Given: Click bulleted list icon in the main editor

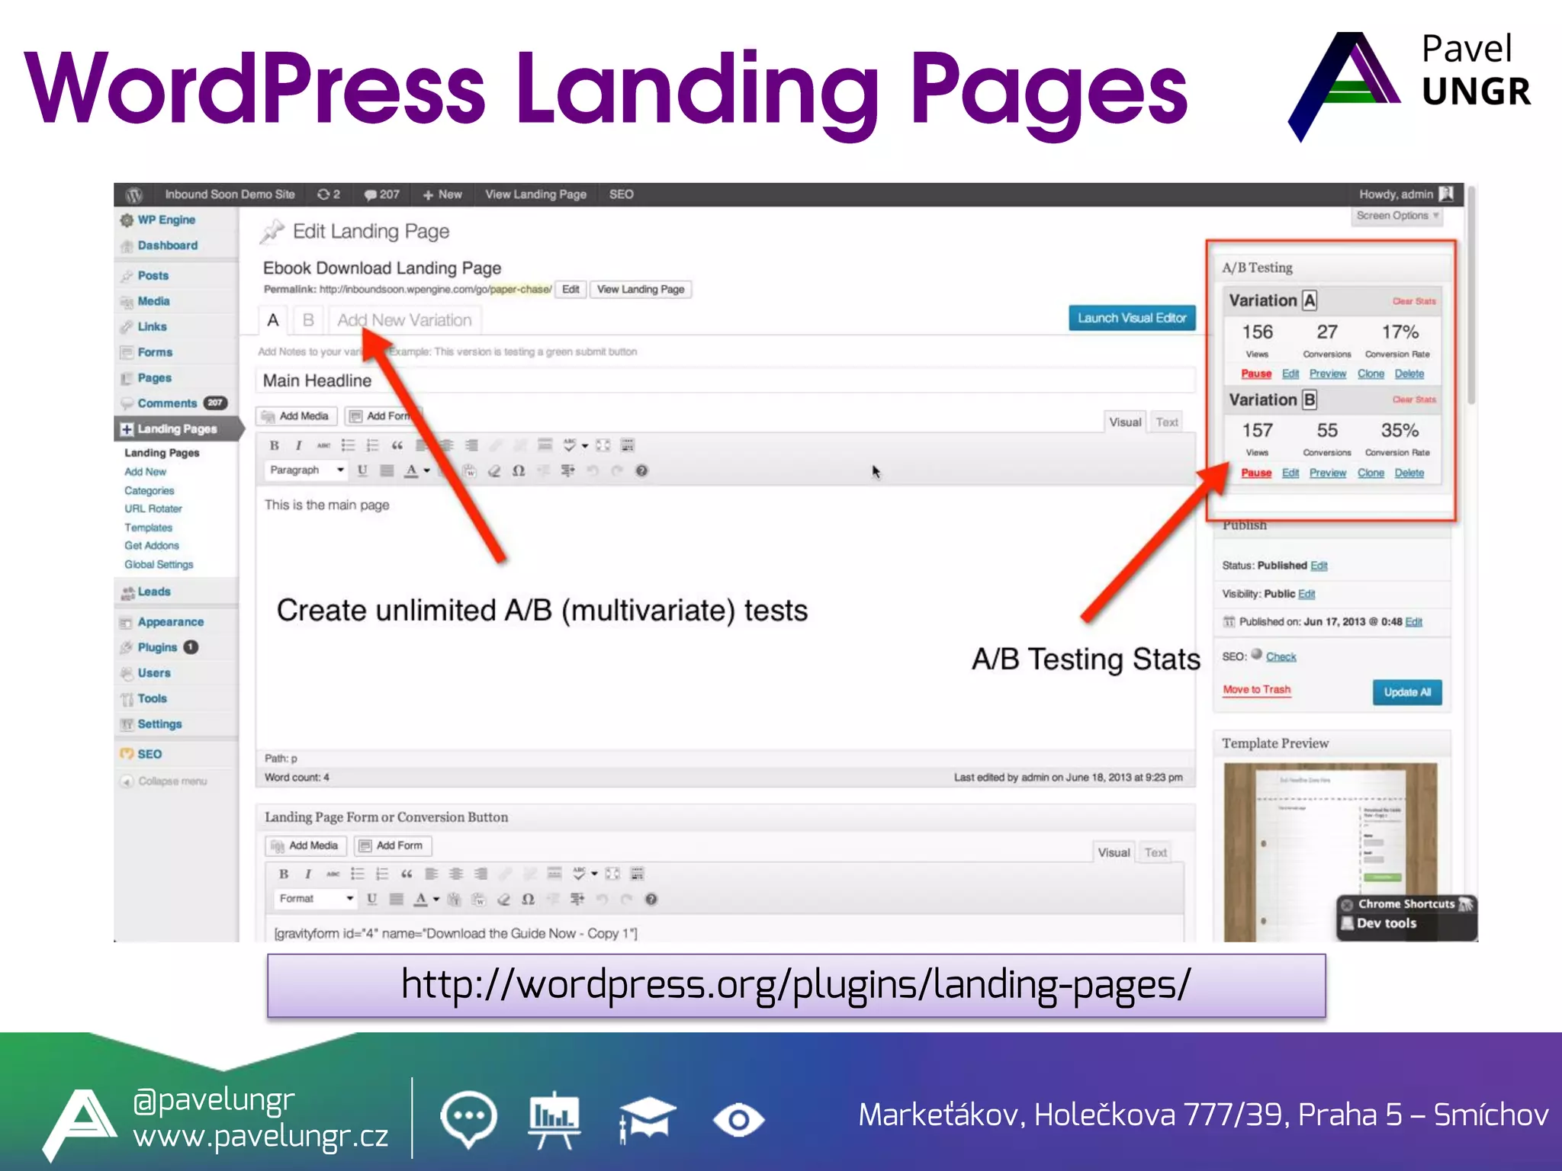Looking at the screenshot, I should click(x=348, y=445).
